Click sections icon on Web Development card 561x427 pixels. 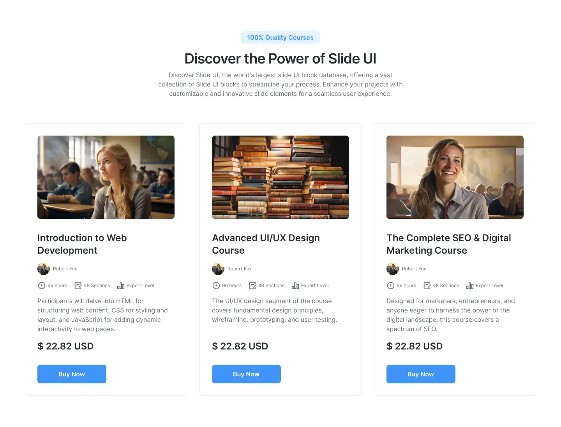tap(78, 286)
